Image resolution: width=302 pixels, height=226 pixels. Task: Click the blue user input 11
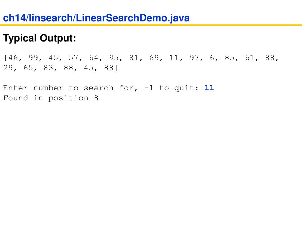coord(209,88)
